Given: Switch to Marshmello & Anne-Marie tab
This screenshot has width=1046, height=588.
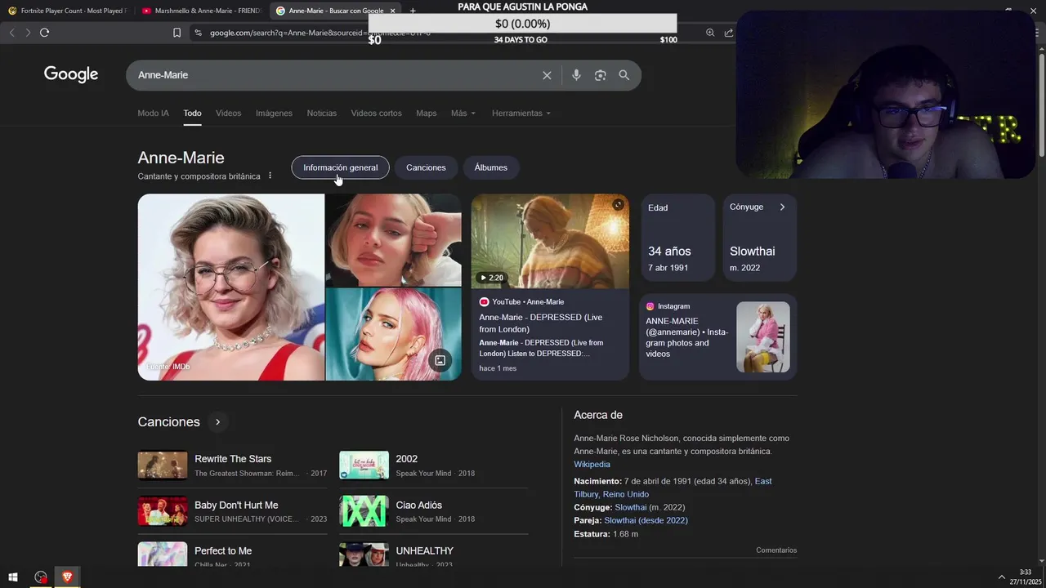Looking at the screenshot, I should pos(201,11).
